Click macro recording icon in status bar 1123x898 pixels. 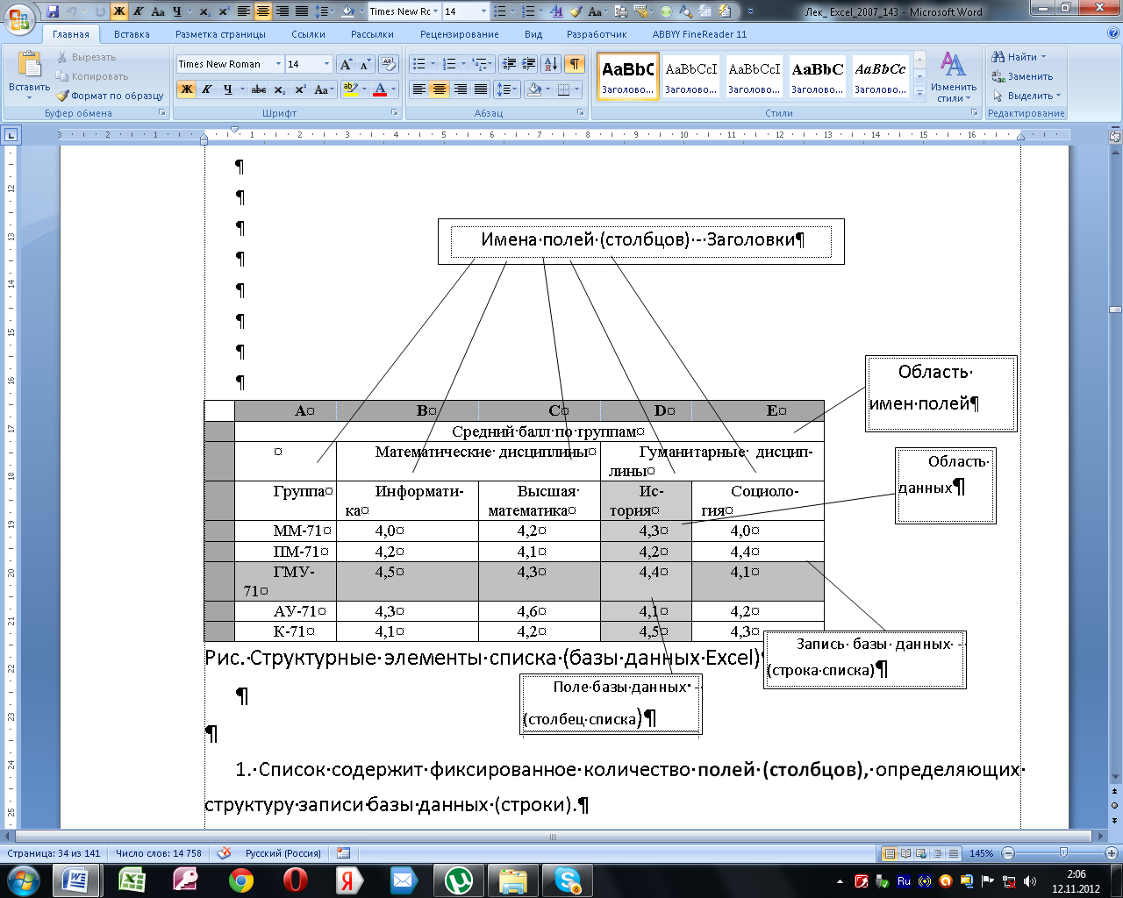343,852
